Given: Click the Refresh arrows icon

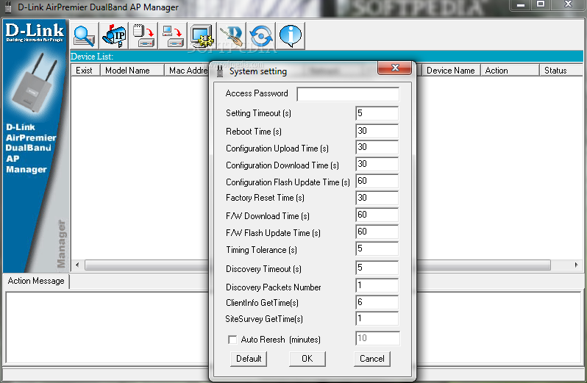Looking at the screenshot, I should pos(261,35).
